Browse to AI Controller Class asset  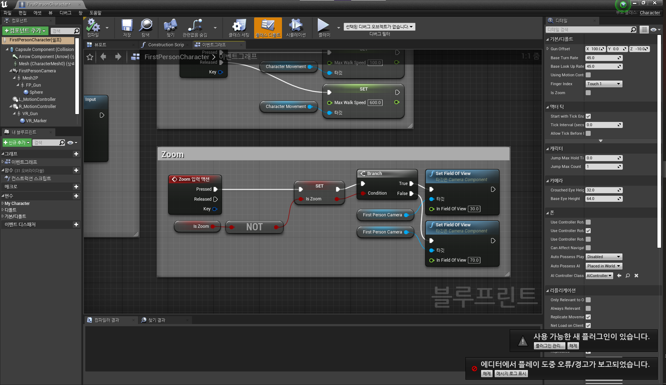click(628, 276)
